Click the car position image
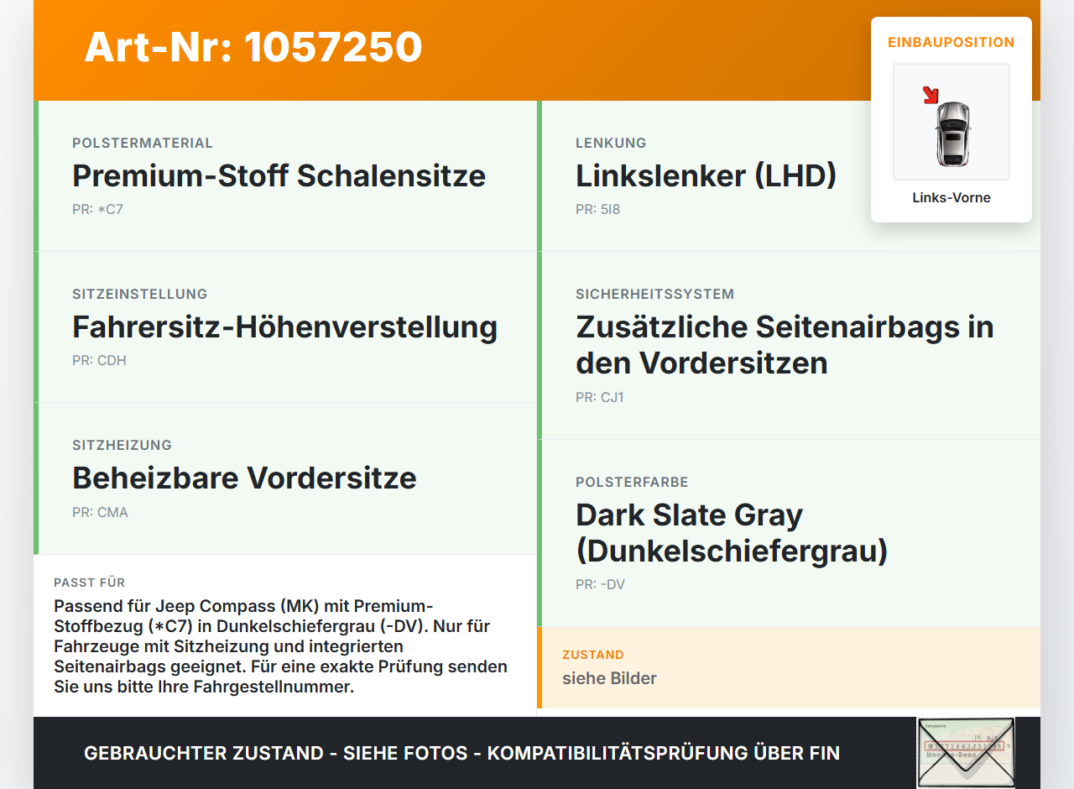1074x789 pixels. click(x=951, y=122)
